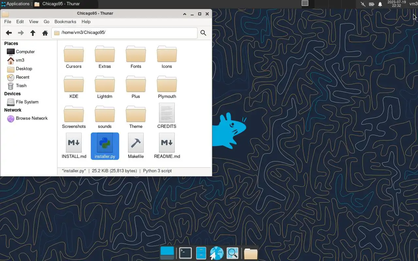The height and width of the screenshot is (261, 418).
Task: Launch Terminal from the dock
Action: point(185,253)
